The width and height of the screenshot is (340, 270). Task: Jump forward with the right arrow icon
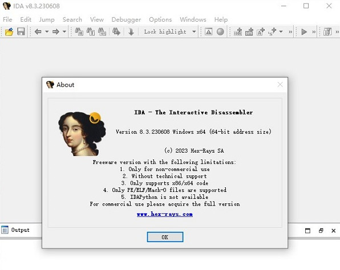pyautogui.click(x=56, y=32)
